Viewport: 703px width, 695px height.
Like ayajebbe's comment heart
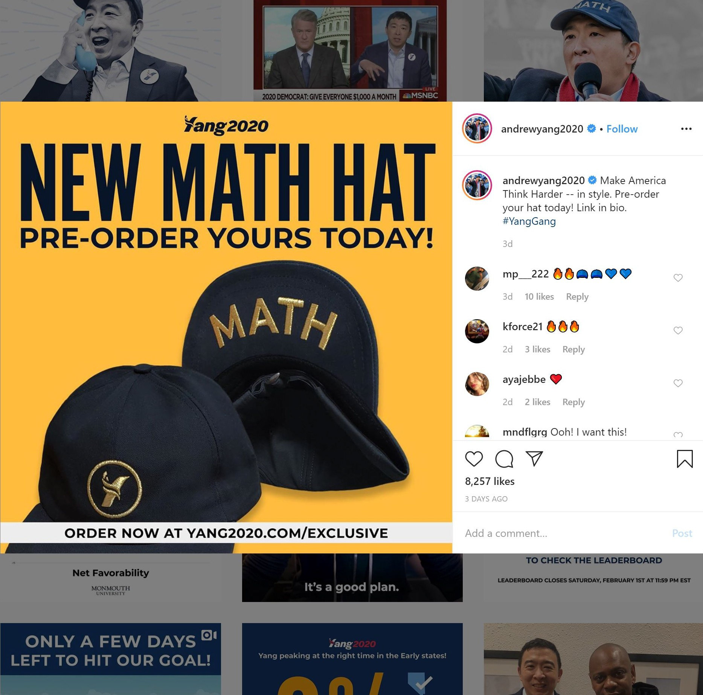tap(678, 383)
